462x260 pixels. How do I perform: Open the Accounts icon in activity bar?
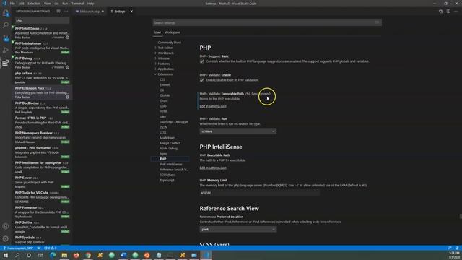(6, 226)
